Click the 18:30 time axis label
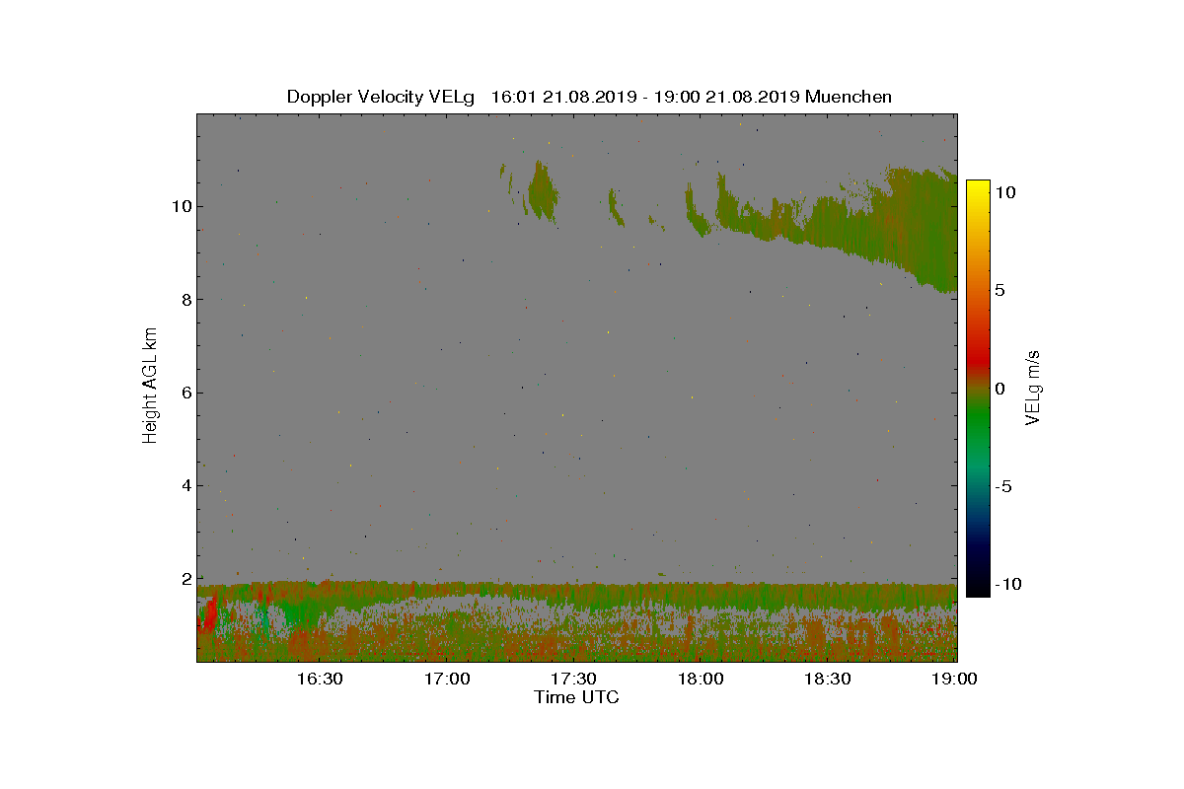1184x789 pixels. pos(827,680)
